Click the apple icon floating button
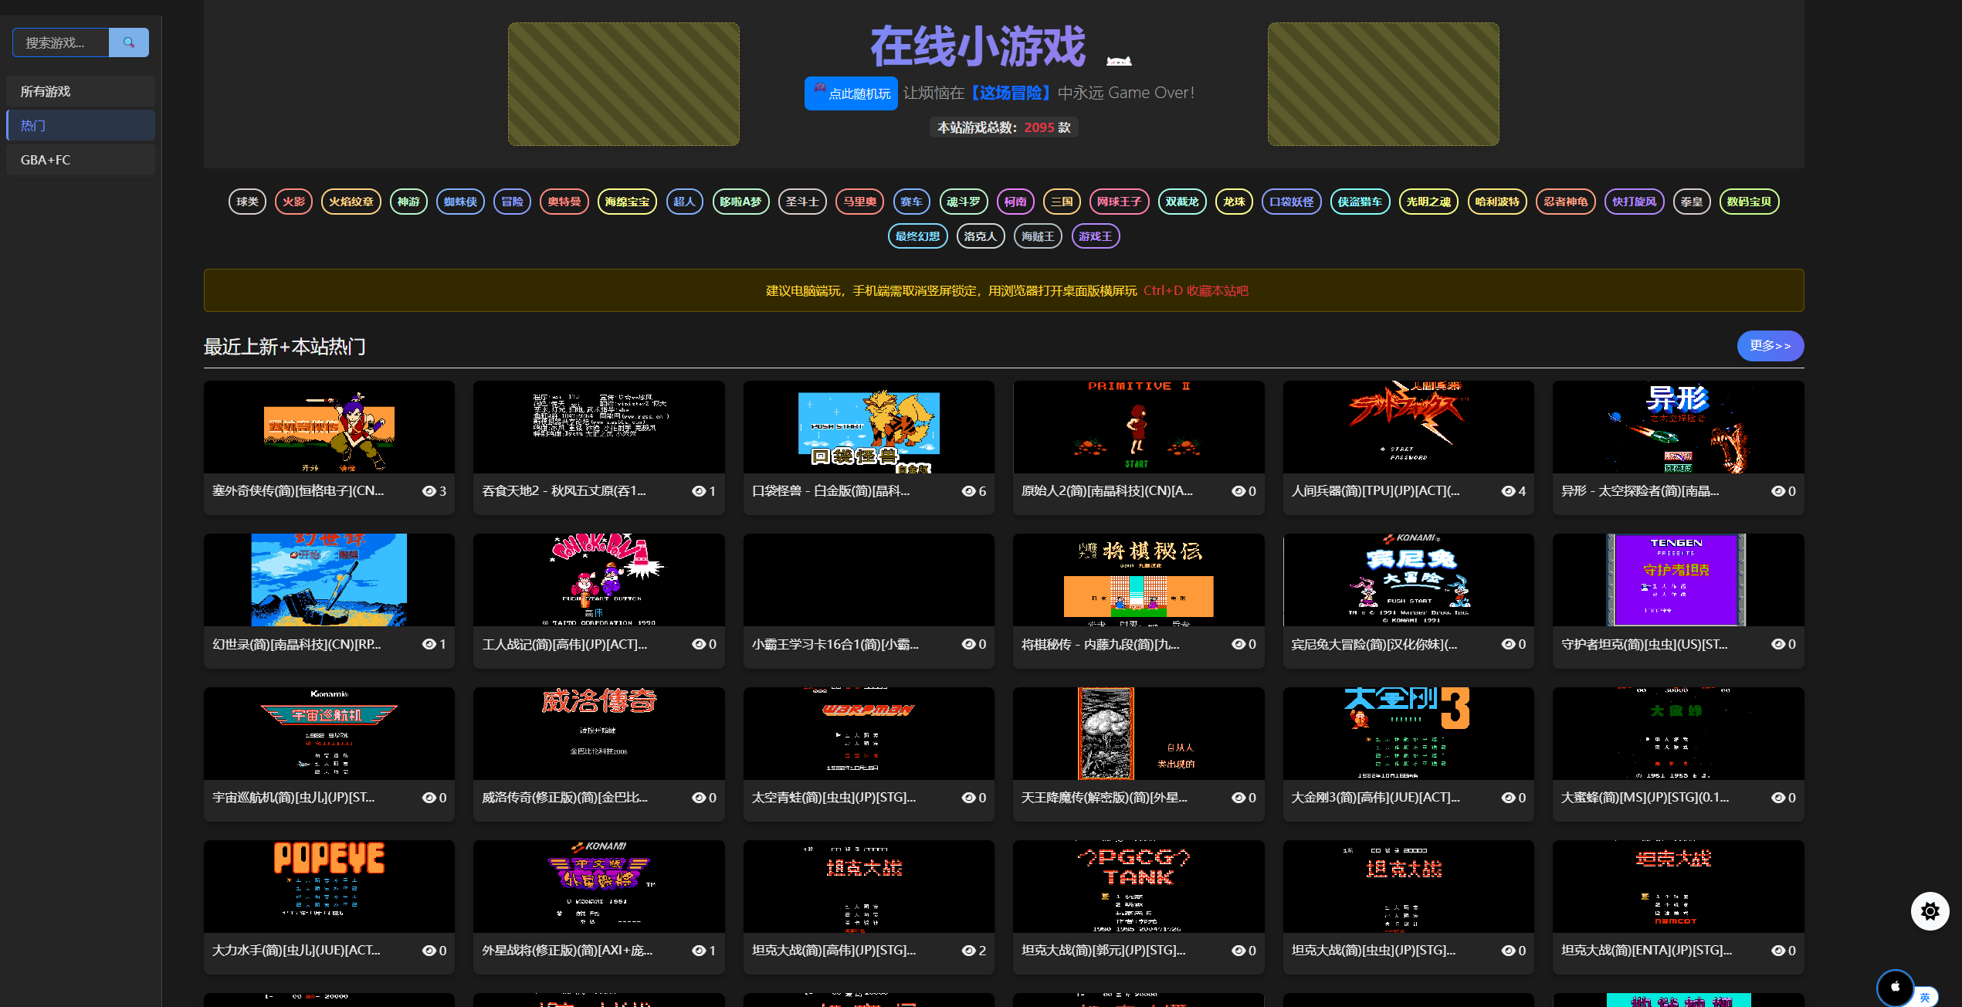Screen dimensions: 1962x1007 pos(1895,986)
